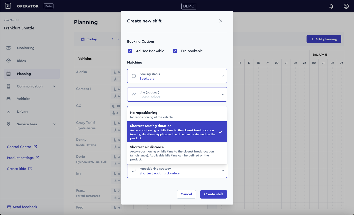Image resolution: width=354 pixels, height=215 pixels.
Task: Click the ioki Operator logo icon
Action: click(8, 6)
